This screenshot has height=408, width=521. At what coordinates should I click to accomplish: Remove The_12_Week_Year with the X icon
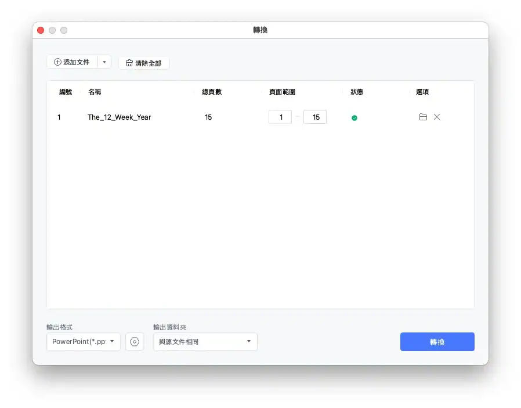[437, 117]
